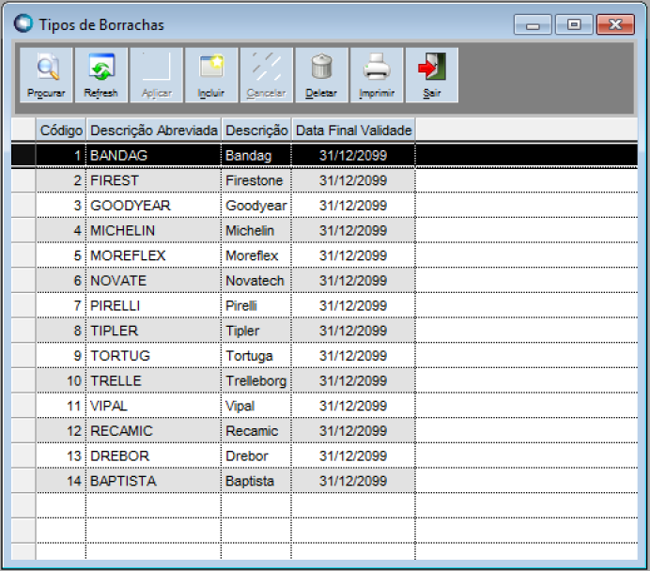Select the MICHELIN abbreviated cell

point(153,230)
